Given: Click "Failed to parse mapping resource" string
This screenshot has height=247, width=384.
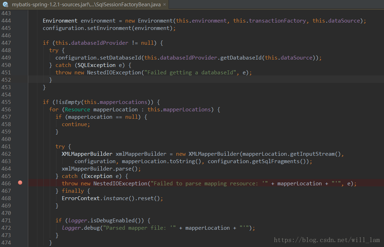Looking at the screenshot, I should pos(209,184).
